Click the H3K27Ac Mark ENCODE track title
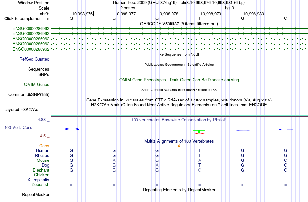 tap(179, 105)
